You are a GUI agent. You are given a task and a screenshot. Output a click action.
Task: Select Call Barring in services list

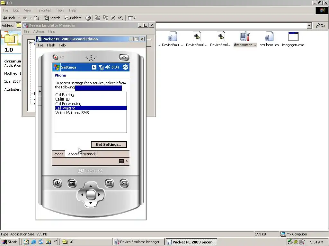click(x=91, y=94)
